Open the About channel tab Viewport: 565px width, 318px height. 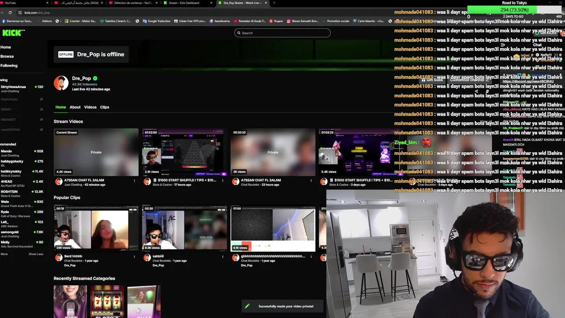point(75,107)
